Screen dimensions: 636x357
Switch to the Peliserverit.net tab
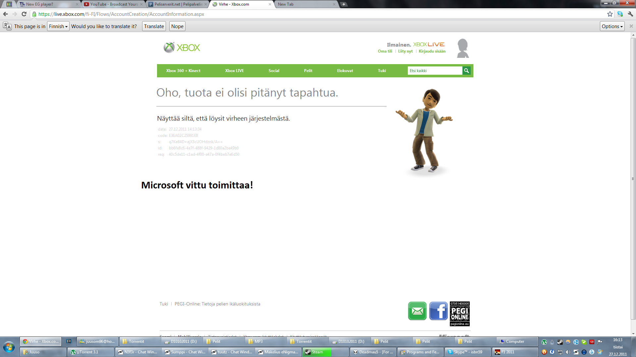click(177, 4)
